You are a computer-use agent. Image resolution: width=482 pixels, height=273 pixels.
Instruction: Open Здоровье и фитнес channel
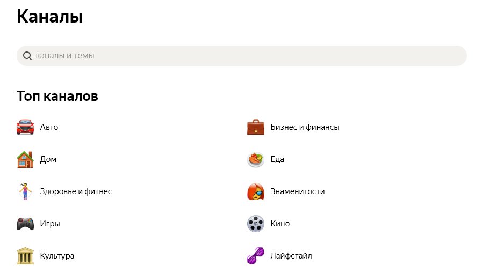76,191
